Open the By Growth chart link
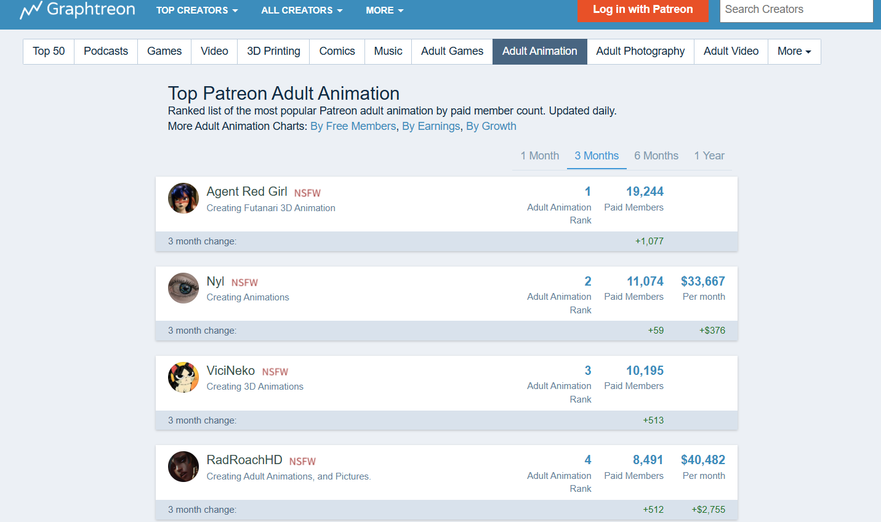Viewport: 881px width, 522px height. pyautogui.click(x=491, y=126)
